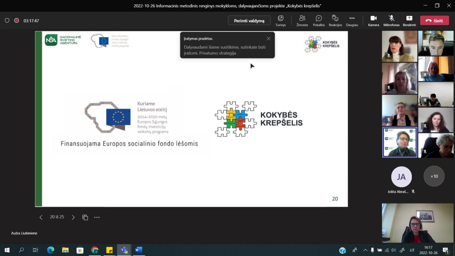455x256 pixels.
Task: Switch to Microsoft Word on the taskbar
Action: (138, 250)
